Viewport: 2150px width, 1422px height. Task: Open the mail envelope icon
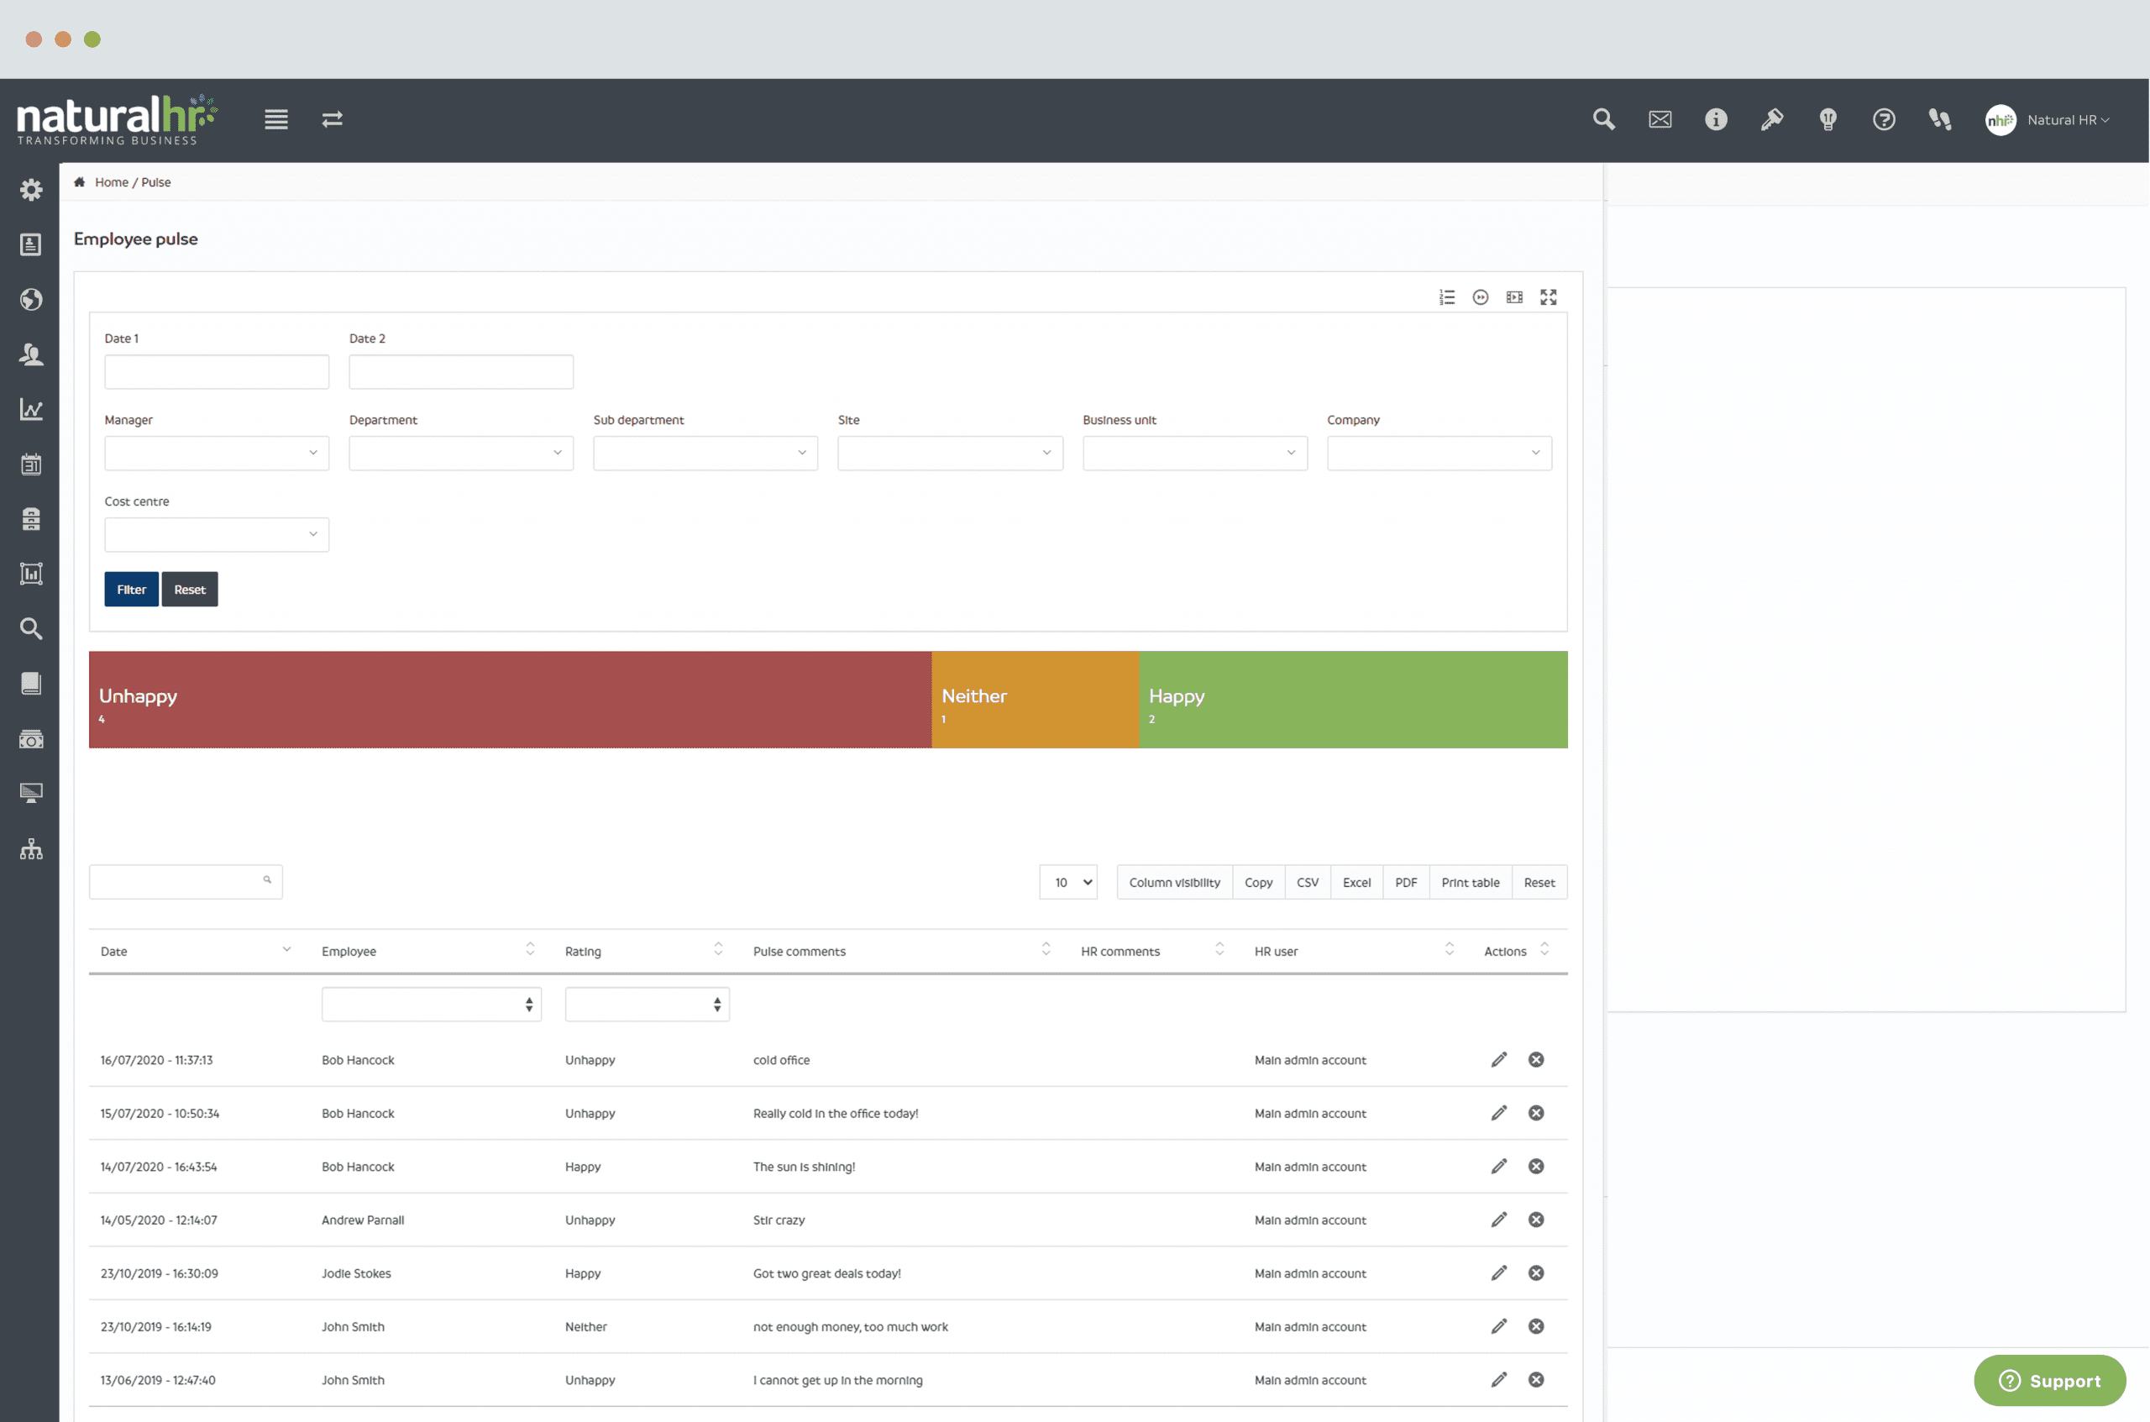click(x=1660, y=120)
